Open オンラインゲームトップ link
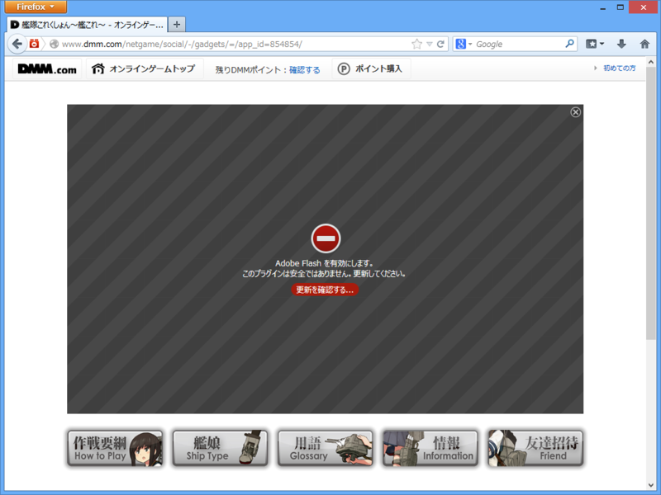This screenshot has width=661, height=495. click(x=143, y=68)
